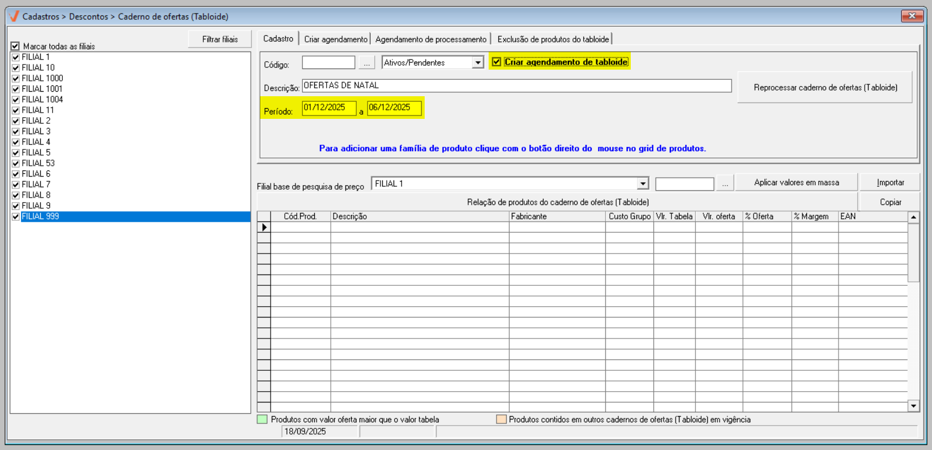Click the green legend color box
Image resolution: width=932 pixels, height=450 pixels.
click(x=262, y=419)
